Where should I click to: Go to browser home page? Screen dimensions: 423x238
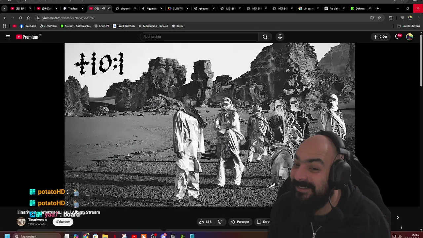[x=28, y=18]
